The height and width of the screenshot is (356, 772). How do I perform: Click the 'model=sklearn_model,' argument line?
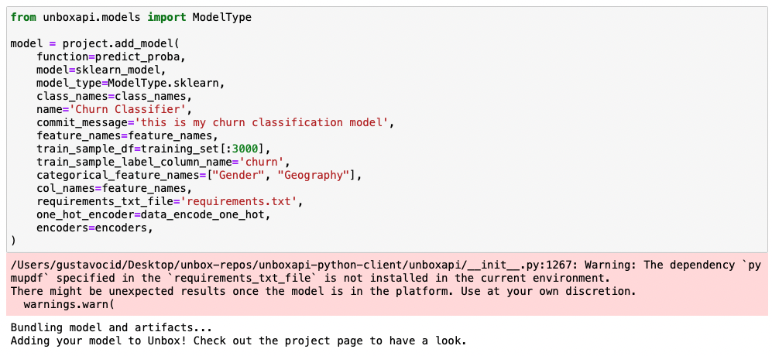[x=102, y=70]
